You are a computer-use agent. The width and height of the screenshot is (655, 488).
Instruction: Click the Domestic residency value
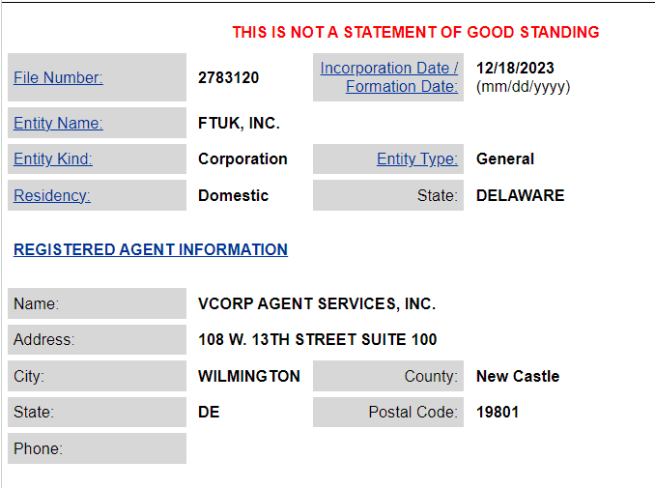click(x=233, y=195)
